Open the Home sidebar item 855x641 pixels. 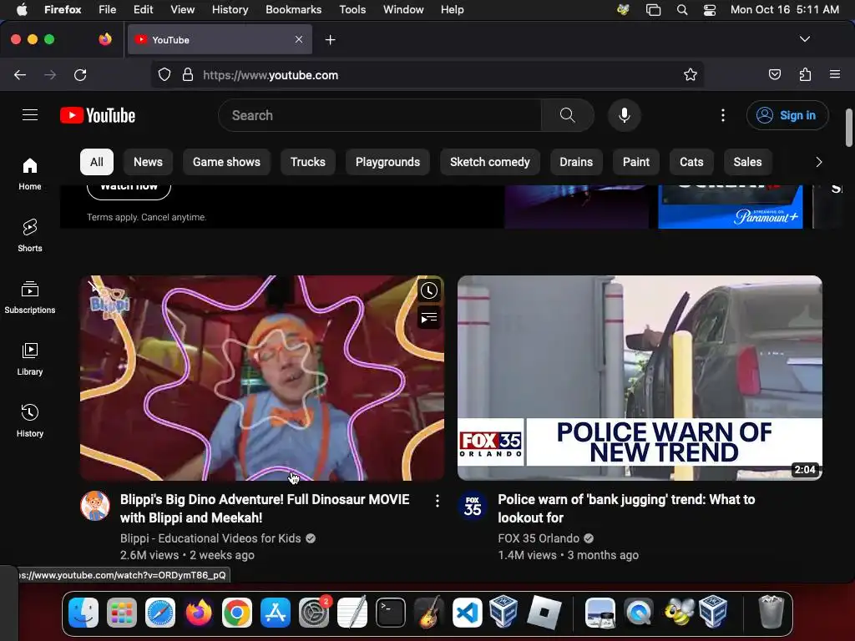point(30,174)
